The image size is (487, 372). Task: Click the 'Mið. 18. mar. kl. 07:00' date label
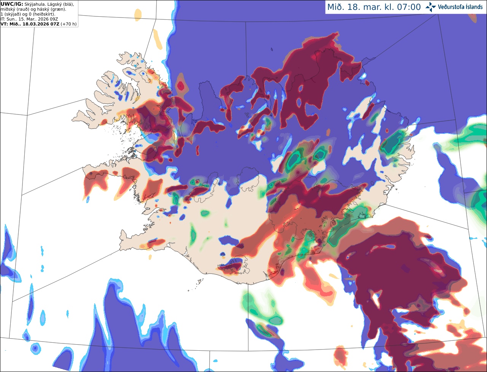[374, 7]
